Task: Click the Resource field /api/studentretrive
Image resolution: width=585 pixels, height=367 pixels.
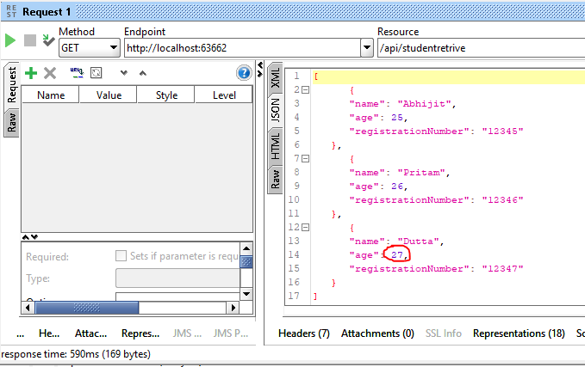Action: pos(482,47)
